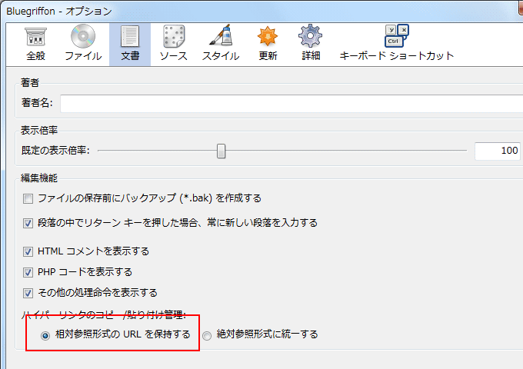The image size is (523, 369).
Task: Open the スタイル (Style) paintbrush icon
Action: [x=221, y=35]
